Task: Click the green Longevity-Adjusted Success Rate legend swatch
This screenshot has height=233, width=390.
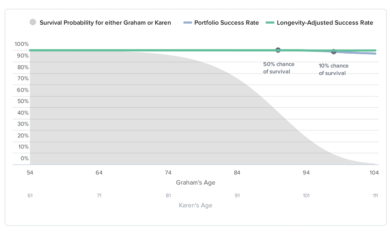Action: pos(270,23)
